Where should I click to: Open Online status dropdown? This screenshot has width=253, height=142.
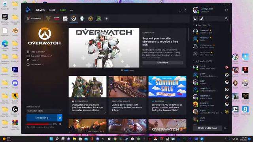(x=205, y=12)
